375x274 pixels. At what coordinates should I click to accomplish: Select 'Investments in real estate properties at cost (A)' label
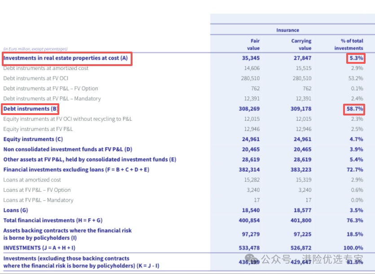click(66, 58)
